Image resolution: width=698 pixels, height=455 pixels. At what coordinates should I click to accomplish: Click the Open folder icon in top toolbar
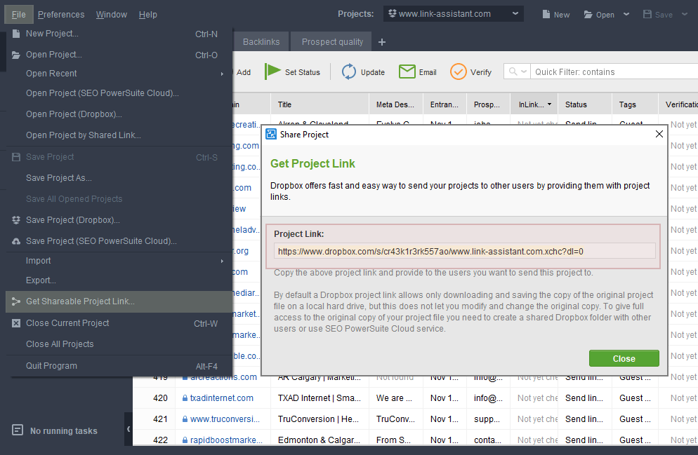588,15
